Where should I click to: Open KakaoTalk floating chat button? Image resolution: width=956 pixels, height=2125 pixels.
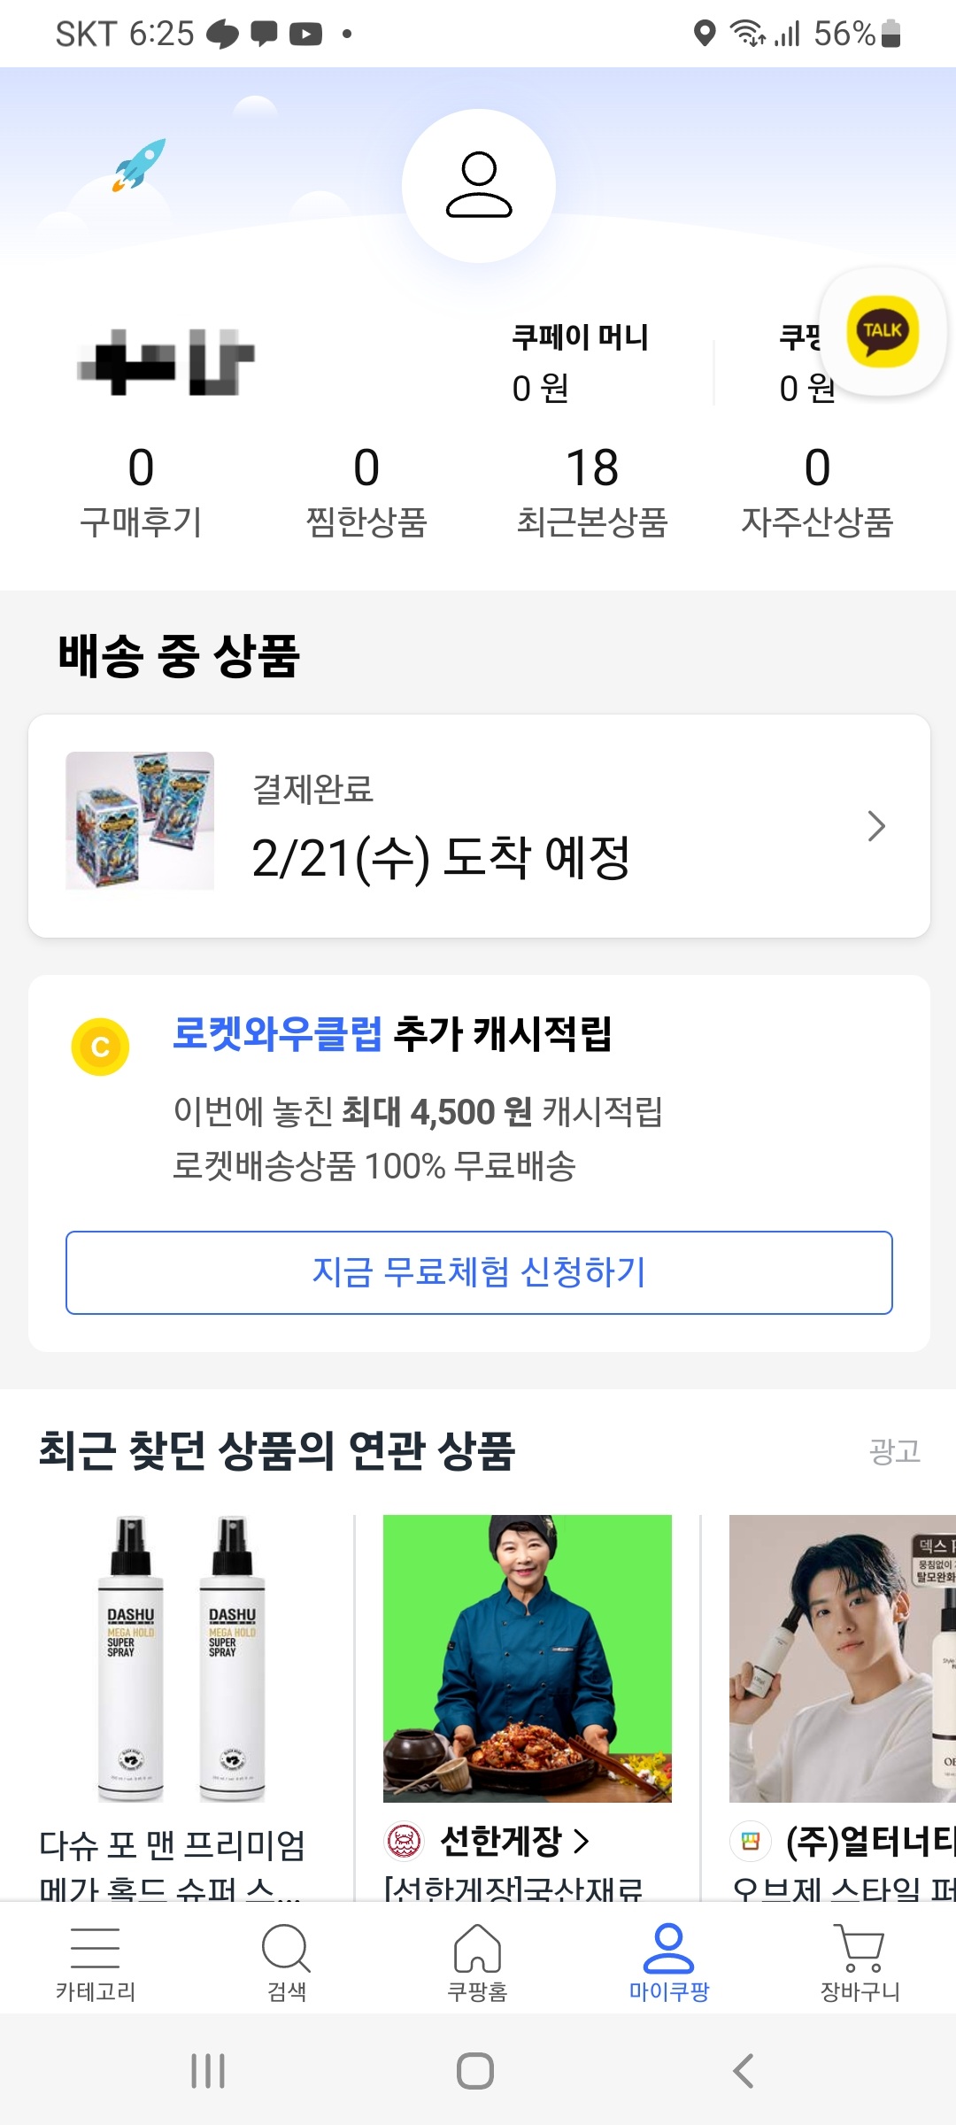pos(883,332)
